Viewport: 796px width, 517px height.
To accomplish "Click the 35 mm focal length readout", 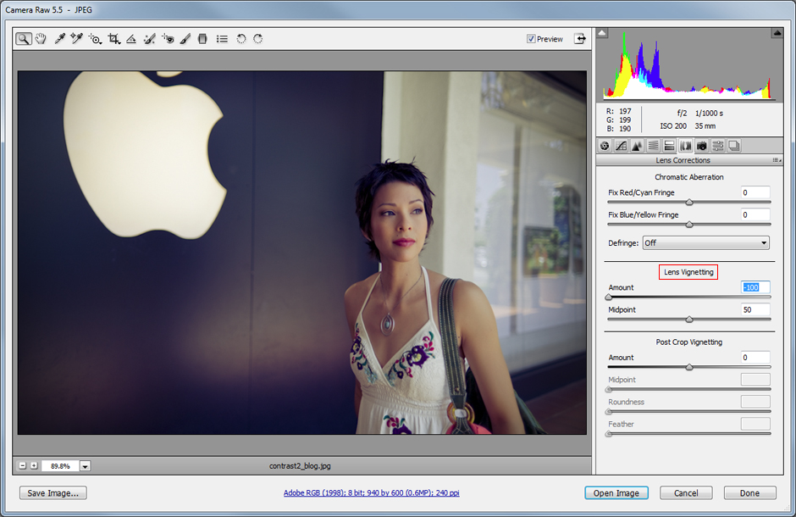I will point(705,126).
